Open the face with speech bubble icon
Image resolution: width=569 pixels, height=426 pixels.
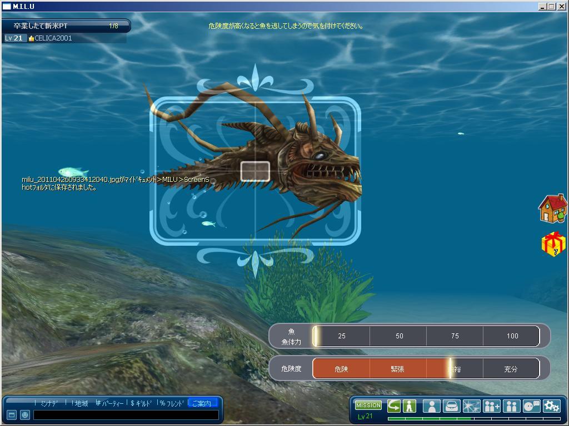click(531, 406)
